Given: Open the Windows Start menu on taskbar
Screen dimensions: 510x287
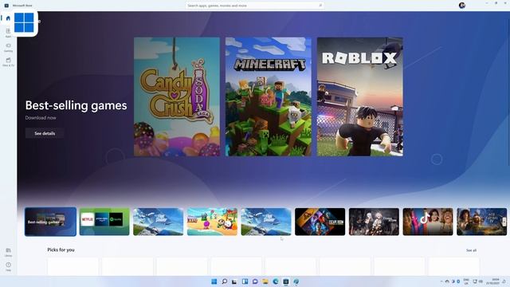Looking at the screenshot, I should (214, 281).
